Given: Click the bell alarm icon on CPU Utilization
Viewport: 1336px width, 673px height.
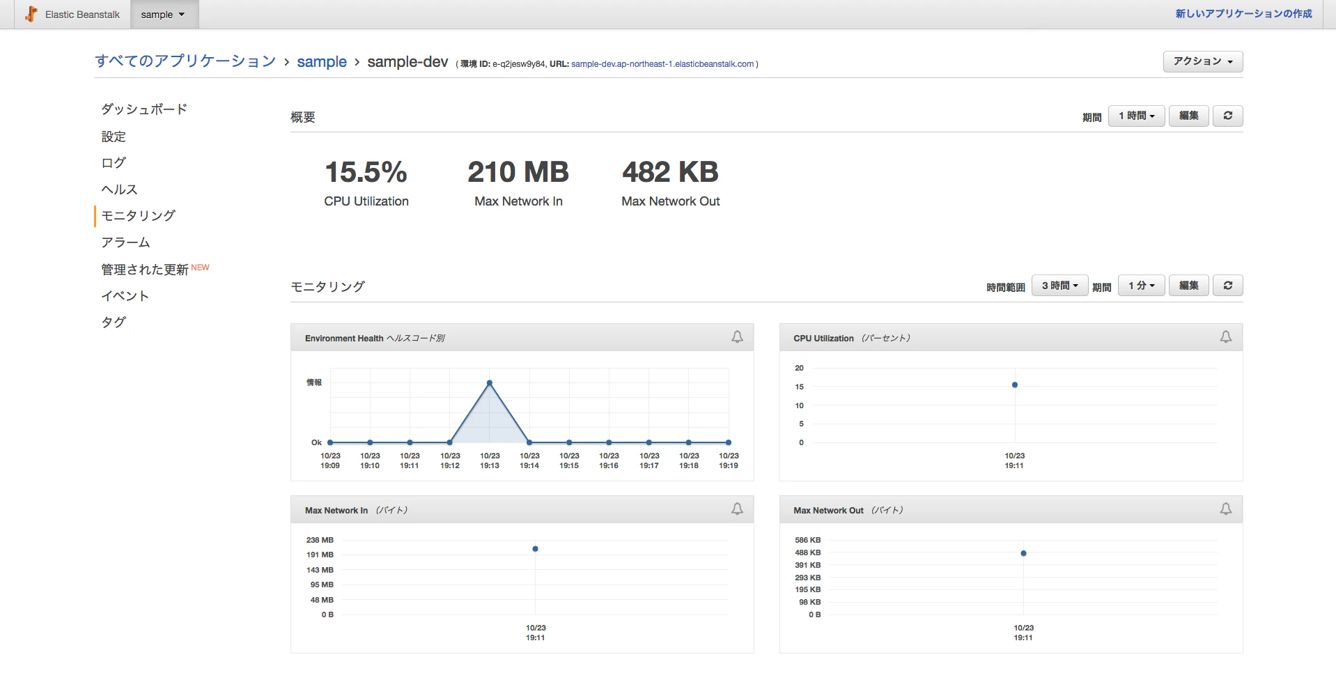Looking at the screenshot, I should tap(1226, 337).
